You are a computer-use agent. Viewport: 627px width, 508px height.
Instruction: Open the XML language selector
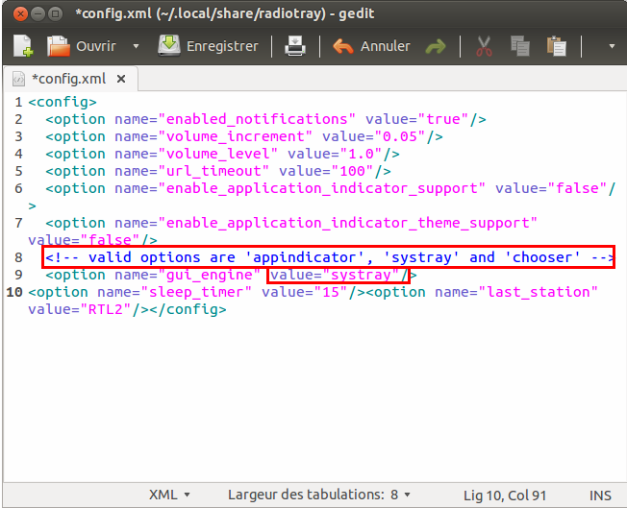tap(169, 495)
